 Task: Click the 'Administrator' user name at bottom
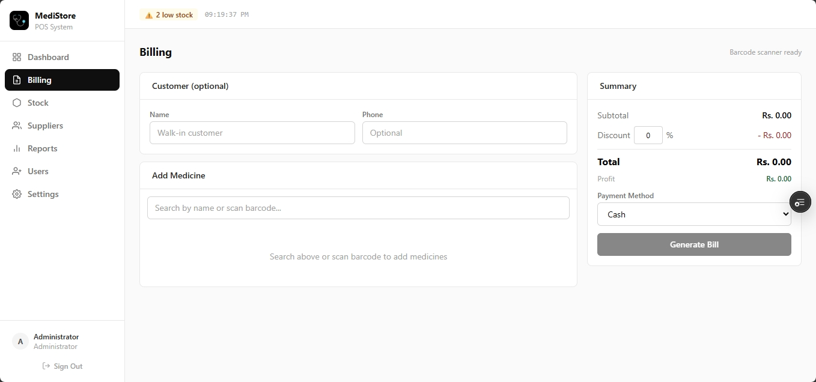(56, 337)
